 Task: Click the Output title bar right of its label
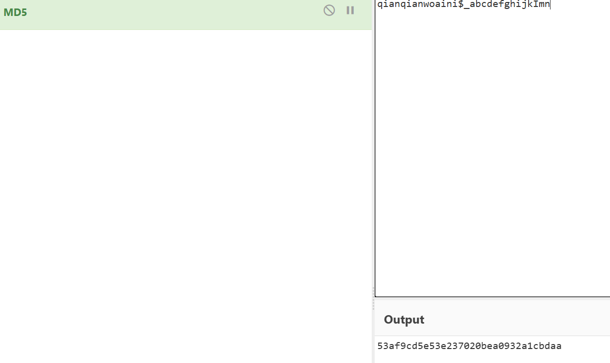pos(515,320)
